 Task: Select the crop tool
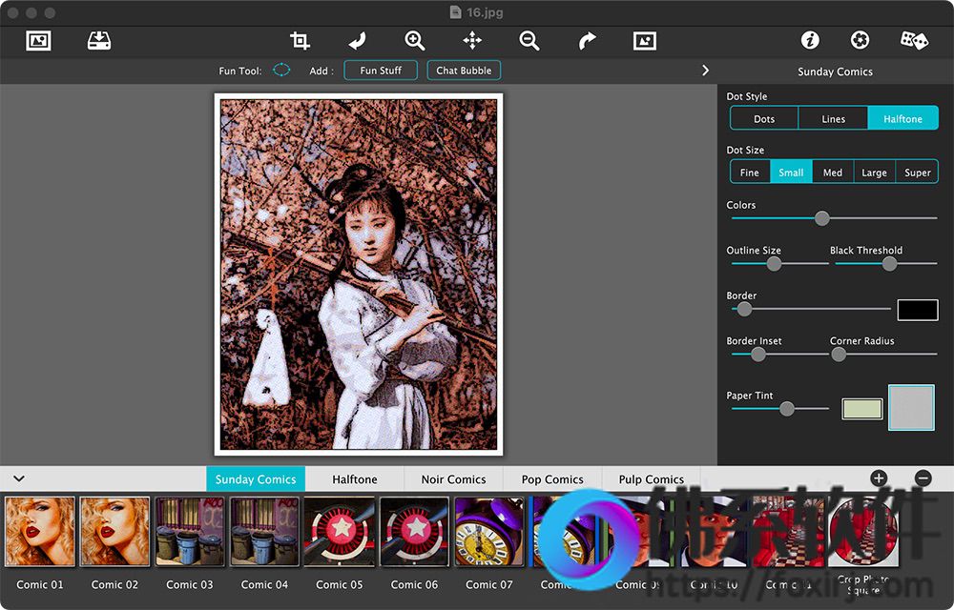(301, 40)
